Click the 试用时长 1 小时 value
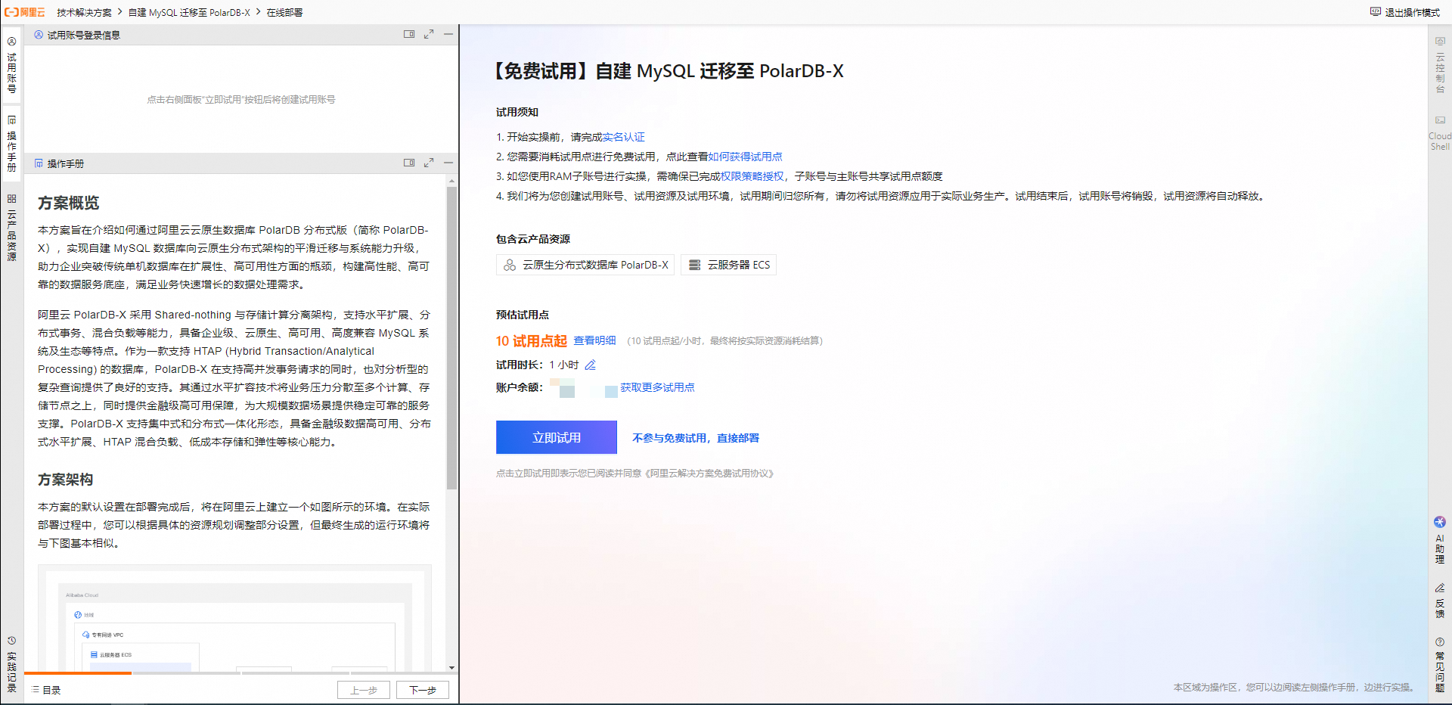This screenshot has height=705, width=1452. 564,365
